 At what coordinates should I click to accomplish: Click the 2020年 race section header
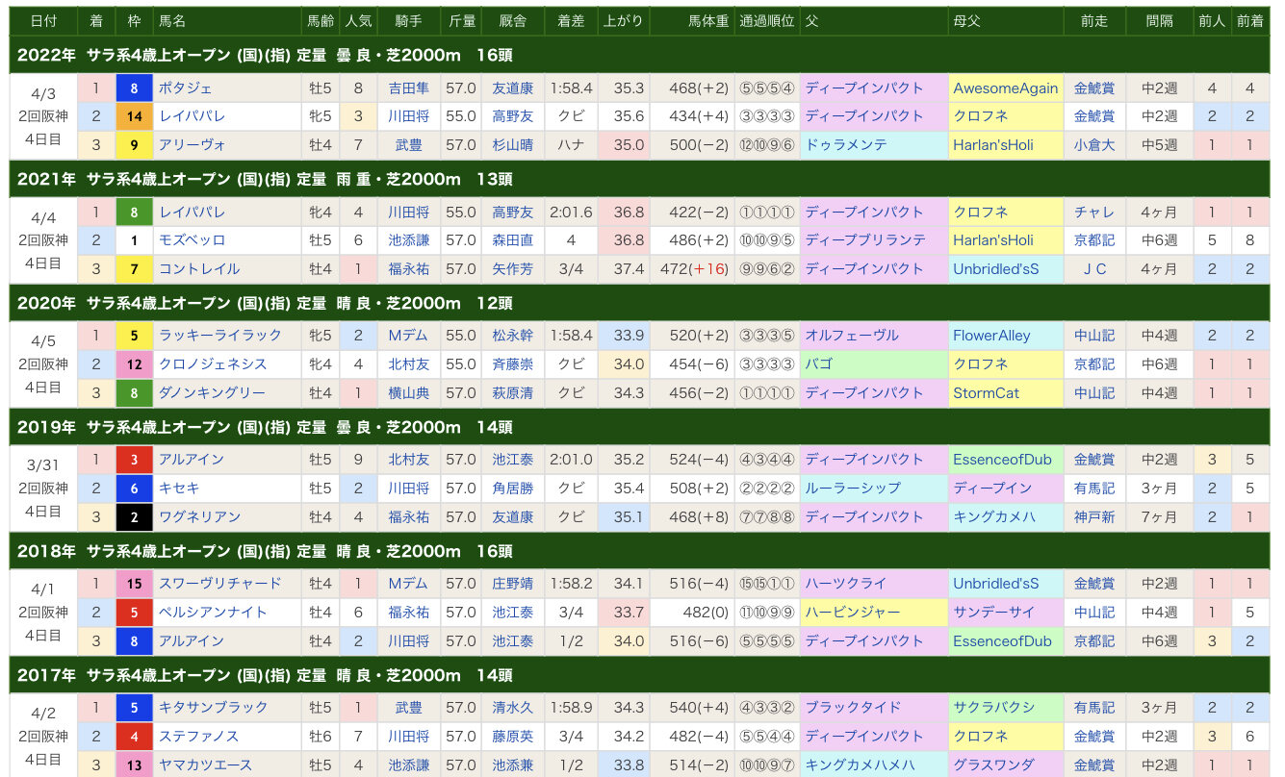click(x=265, y=304)
